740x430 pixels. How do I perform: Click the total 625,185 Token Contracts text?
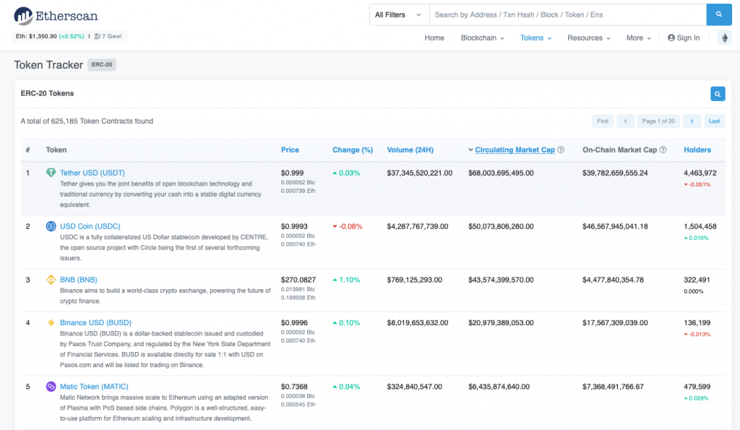87,121
